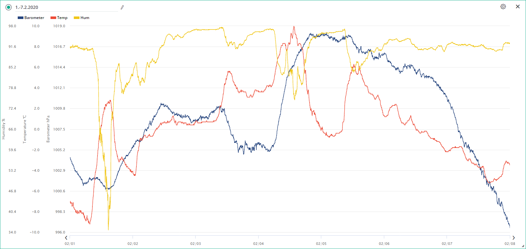This screenshot has width=526, height=249.
Task: Click the yellow Hum color swatch
Action: point(77,18)
